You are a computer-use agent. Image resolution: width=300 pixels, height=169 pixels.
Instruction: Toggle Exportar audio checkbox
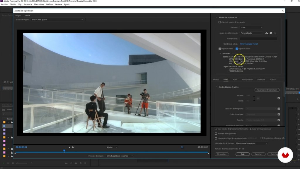click(237, 49)
